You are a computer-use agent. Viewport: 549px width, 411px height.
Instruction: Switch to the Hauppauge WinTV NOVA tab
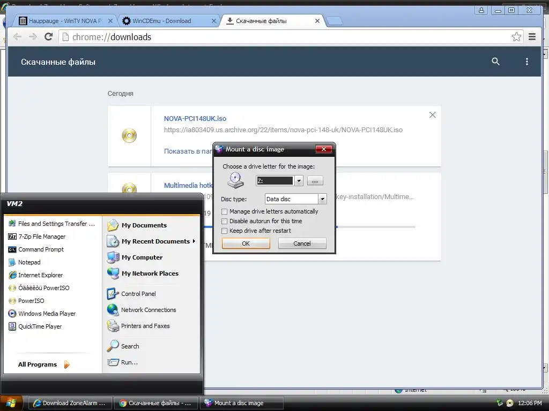pos(65,21)
